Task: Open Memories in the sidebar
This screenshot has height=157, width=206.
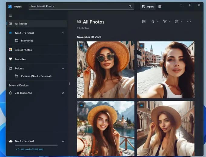Action: point(37,41)
